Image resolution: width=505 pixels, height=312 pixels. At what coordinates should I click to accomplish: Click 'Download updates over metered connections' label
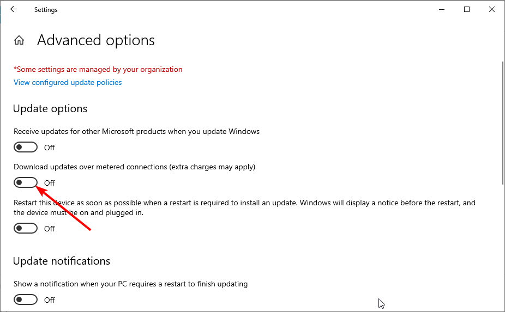tap(134, 167)
